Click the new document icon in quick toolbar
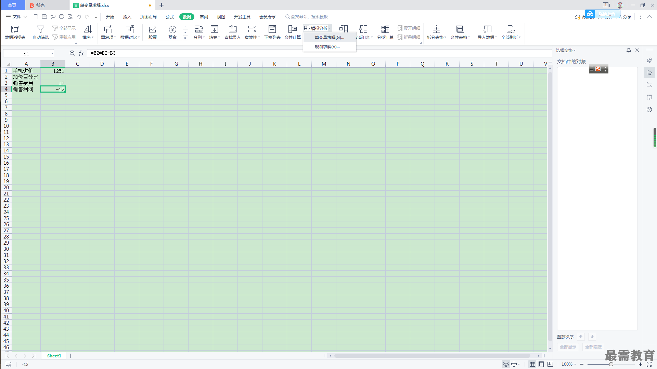The height and width of the screenshot is (369, 657). click(36, 17)
